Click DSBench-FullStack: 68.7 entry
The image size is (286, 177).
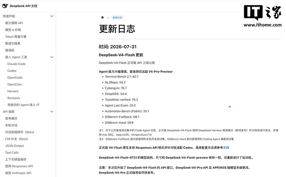[x=122, y=117]
